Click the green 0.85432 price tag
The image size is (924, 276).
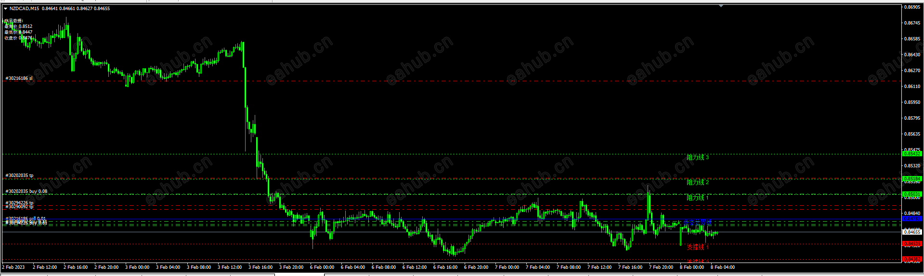[911, 154]
